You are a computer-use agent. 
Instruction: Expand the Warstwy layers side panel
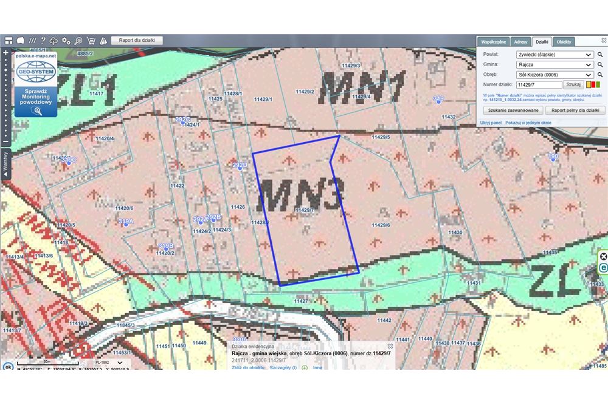(x=5, y=165)
